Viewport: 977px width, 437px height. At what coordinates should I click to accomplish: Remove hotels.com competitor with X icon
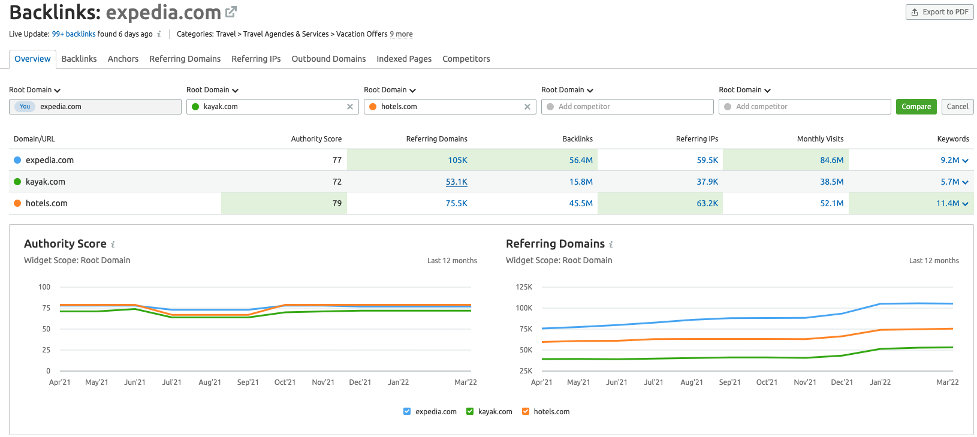click(x=527, y=107)
